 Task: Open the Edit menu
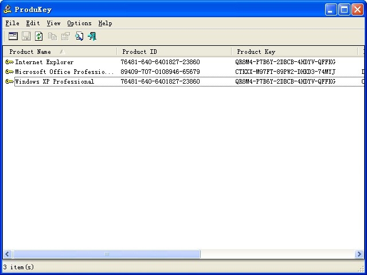33,23
